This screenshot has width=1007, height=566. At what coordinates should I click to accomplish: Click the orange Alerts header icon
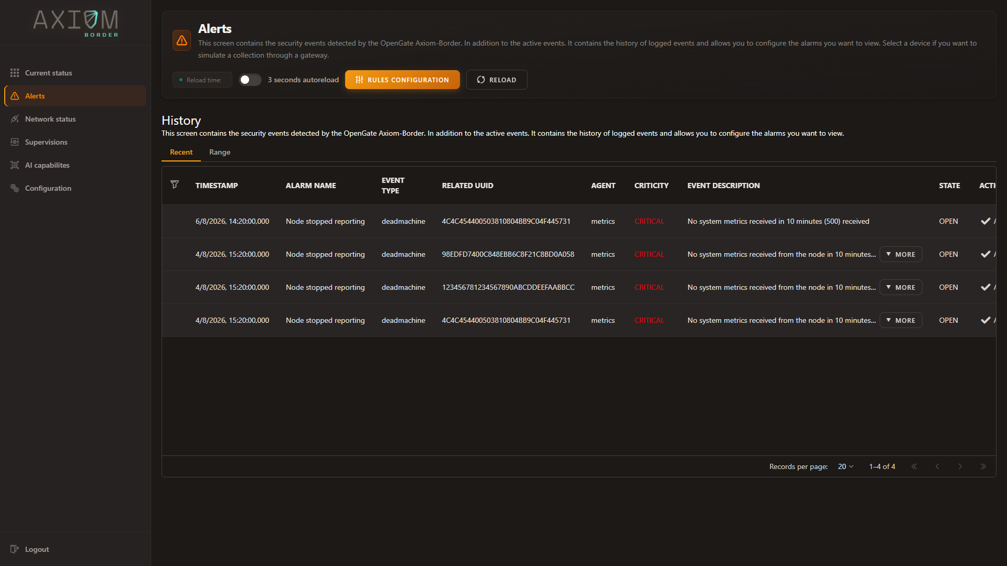[181, 40]
